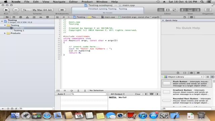Open the Object Library dropdown

tap(183, 77)
